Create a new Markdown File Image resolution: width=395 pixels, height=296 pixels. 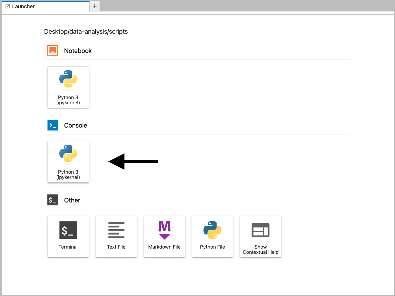164,236
